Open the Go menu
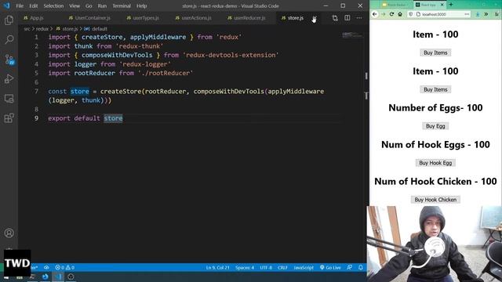502x282 pixels. (89, 5)
